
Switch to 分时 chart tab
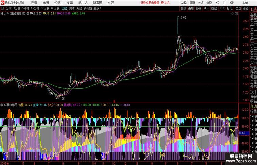9,8
